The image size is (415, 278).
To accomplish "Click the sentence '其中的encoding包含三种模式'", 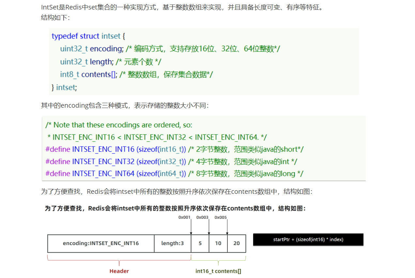I will [125, 105].
